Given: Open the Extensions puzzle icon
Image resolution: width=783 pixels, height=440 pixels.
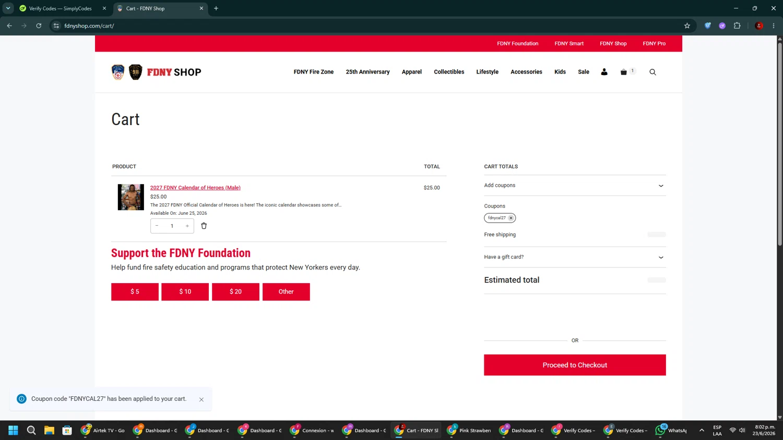Looking at the screenshot, I should (x=737, y=26).
